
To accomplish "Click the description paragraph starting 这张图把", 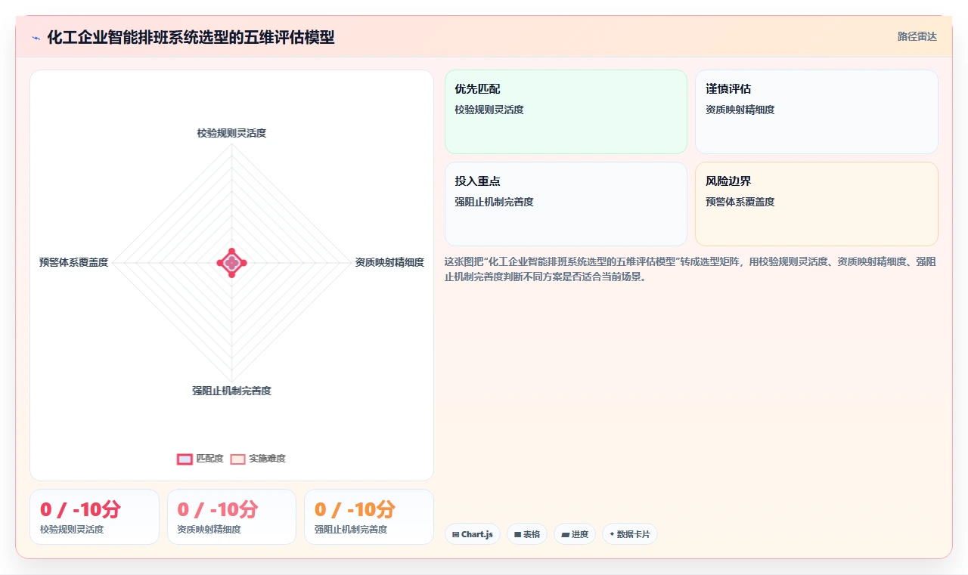I will [690, 269].
